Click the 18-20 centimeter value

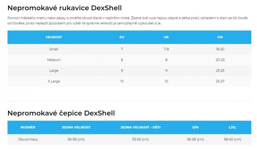pos(220,49)
